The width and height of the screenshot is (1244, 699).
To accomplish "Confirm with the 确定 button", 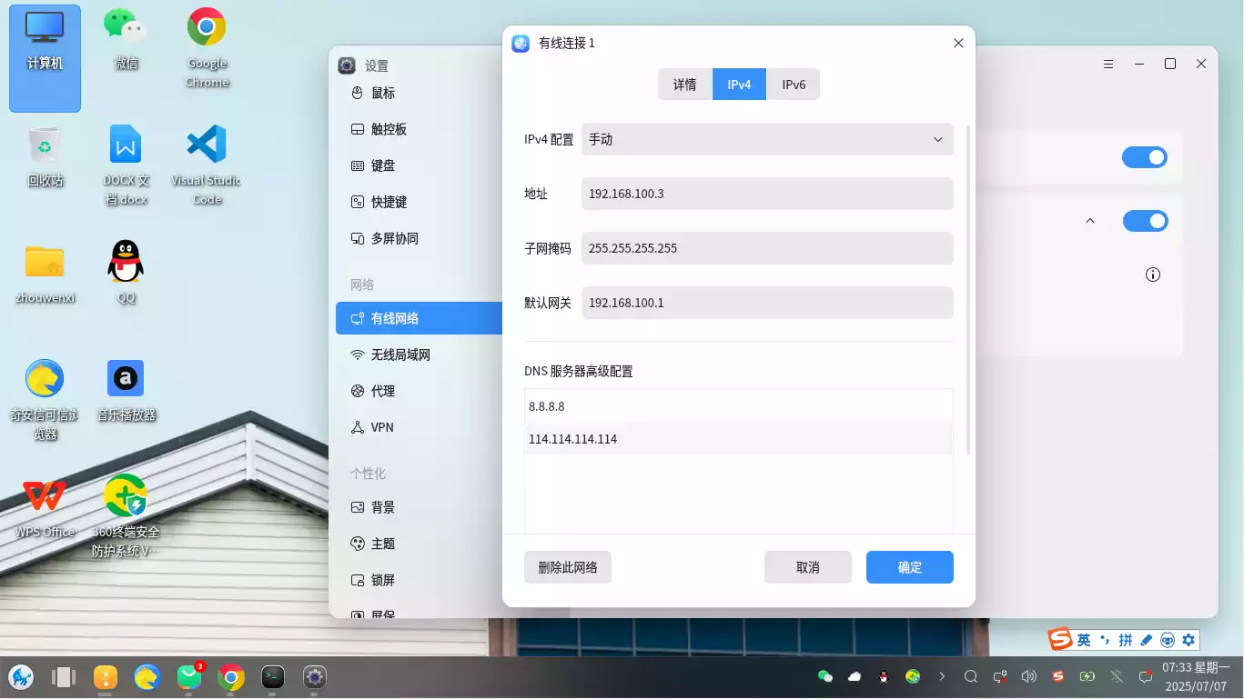I will 910,567.
